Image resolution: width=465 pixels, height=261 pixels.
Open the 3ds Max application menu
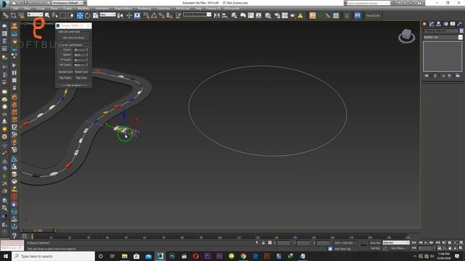pyautogui.click(x=4, y=4)
